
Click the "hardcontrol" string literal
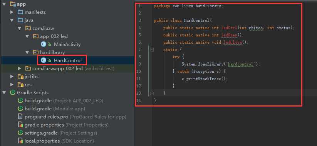click(x=241, y=64)
